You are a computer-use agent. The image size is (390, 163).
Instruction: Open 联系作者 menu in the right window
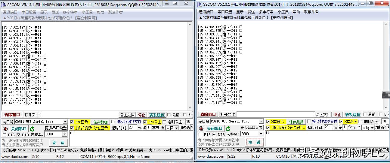pos(311,12)
